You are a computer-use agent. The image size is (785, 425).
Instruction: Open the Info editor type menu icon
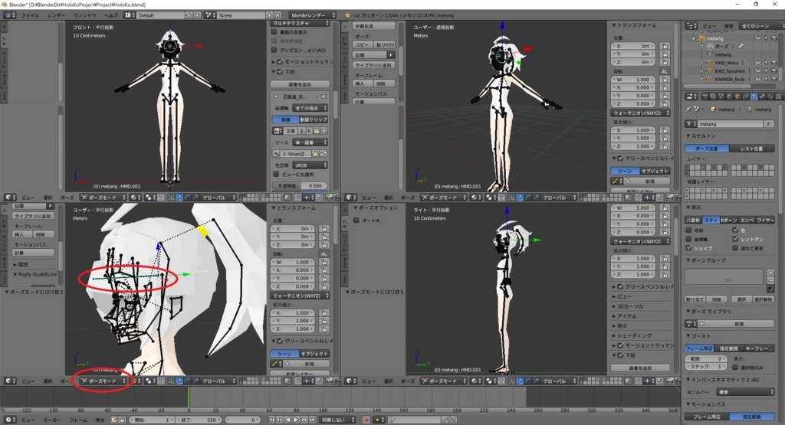click(x=9, y=15)
